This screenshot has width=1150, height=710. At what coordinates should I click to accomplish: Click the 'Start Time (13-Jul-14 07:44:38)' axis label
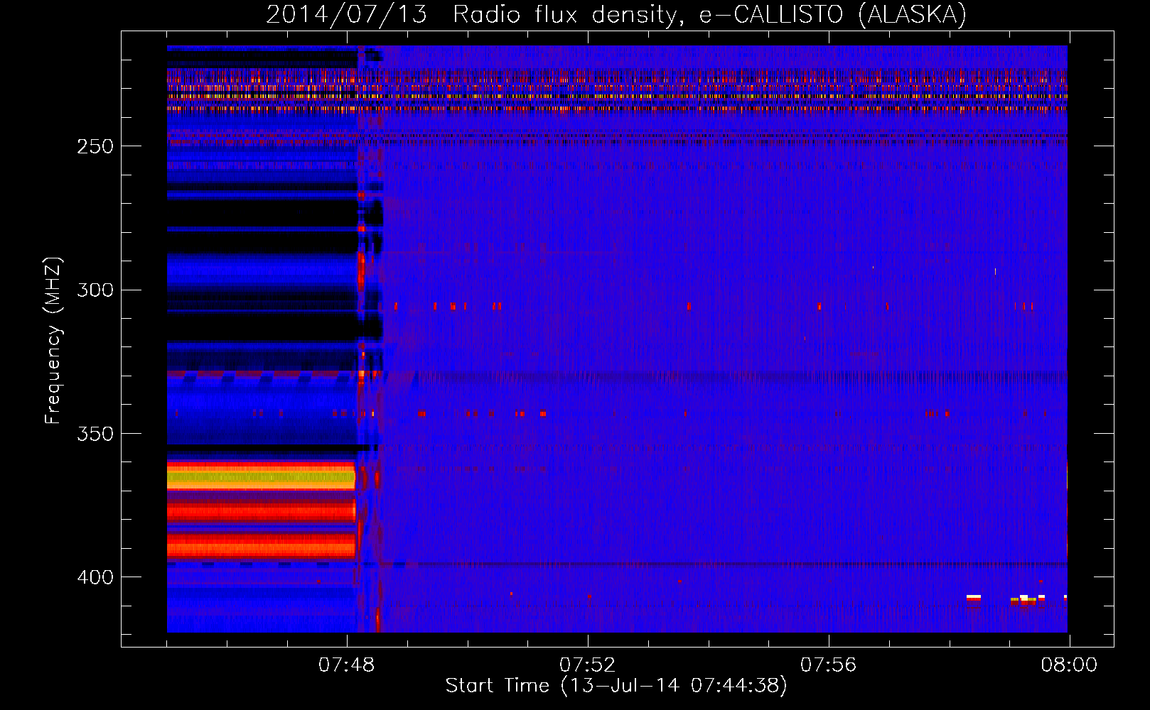point(616,686)
